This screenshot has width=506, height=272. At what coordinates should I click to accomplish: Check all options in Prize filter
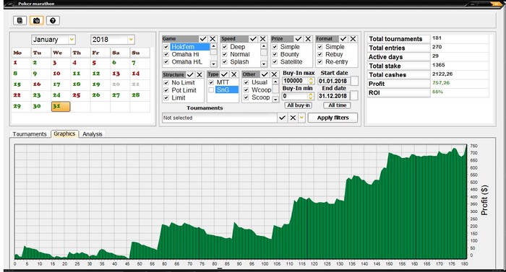pyautogui.click(x=299, y=39)
